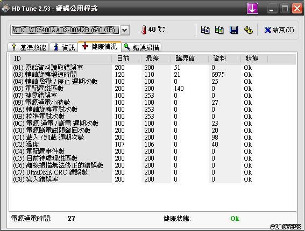Expand the drive selection dropdown arrow

125,30
